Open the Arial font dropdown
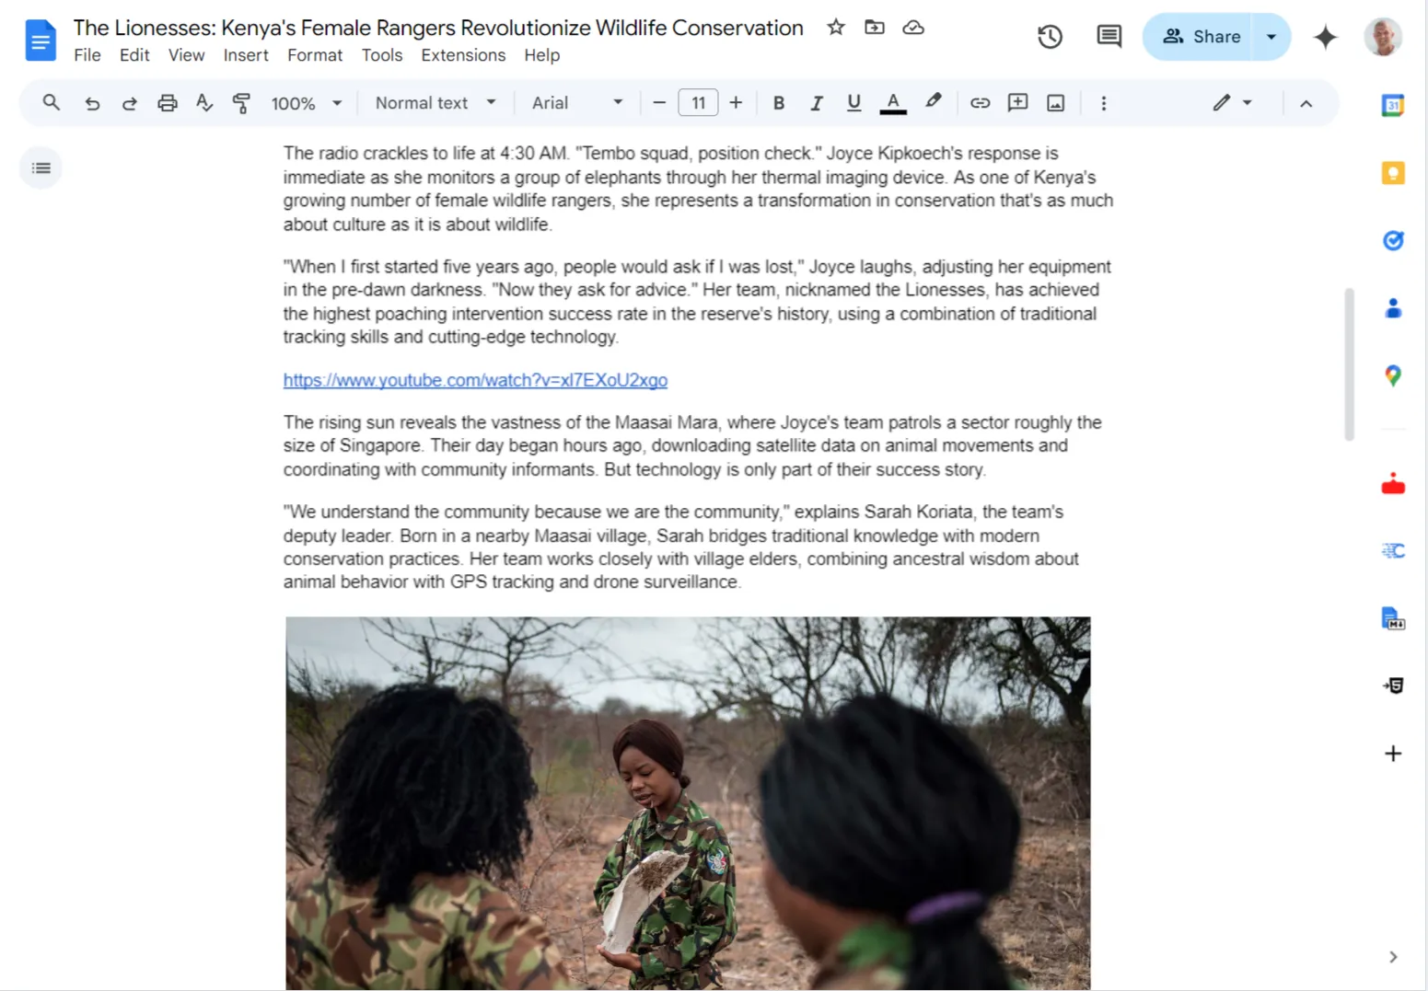1428x991 pixels. (577, 103)
